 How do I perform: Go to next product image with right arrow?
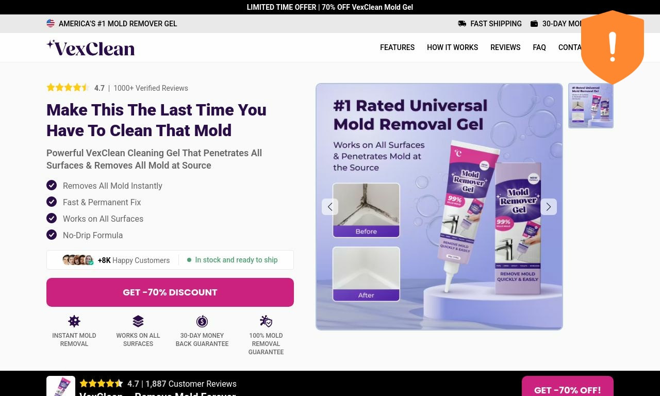tap(549, 207)
